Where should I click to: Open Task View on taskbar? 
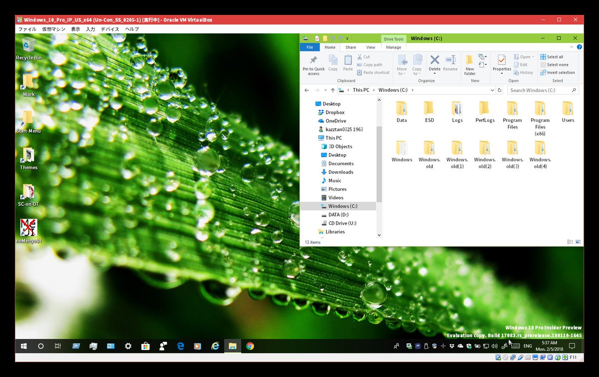click(x=58, y=346)
